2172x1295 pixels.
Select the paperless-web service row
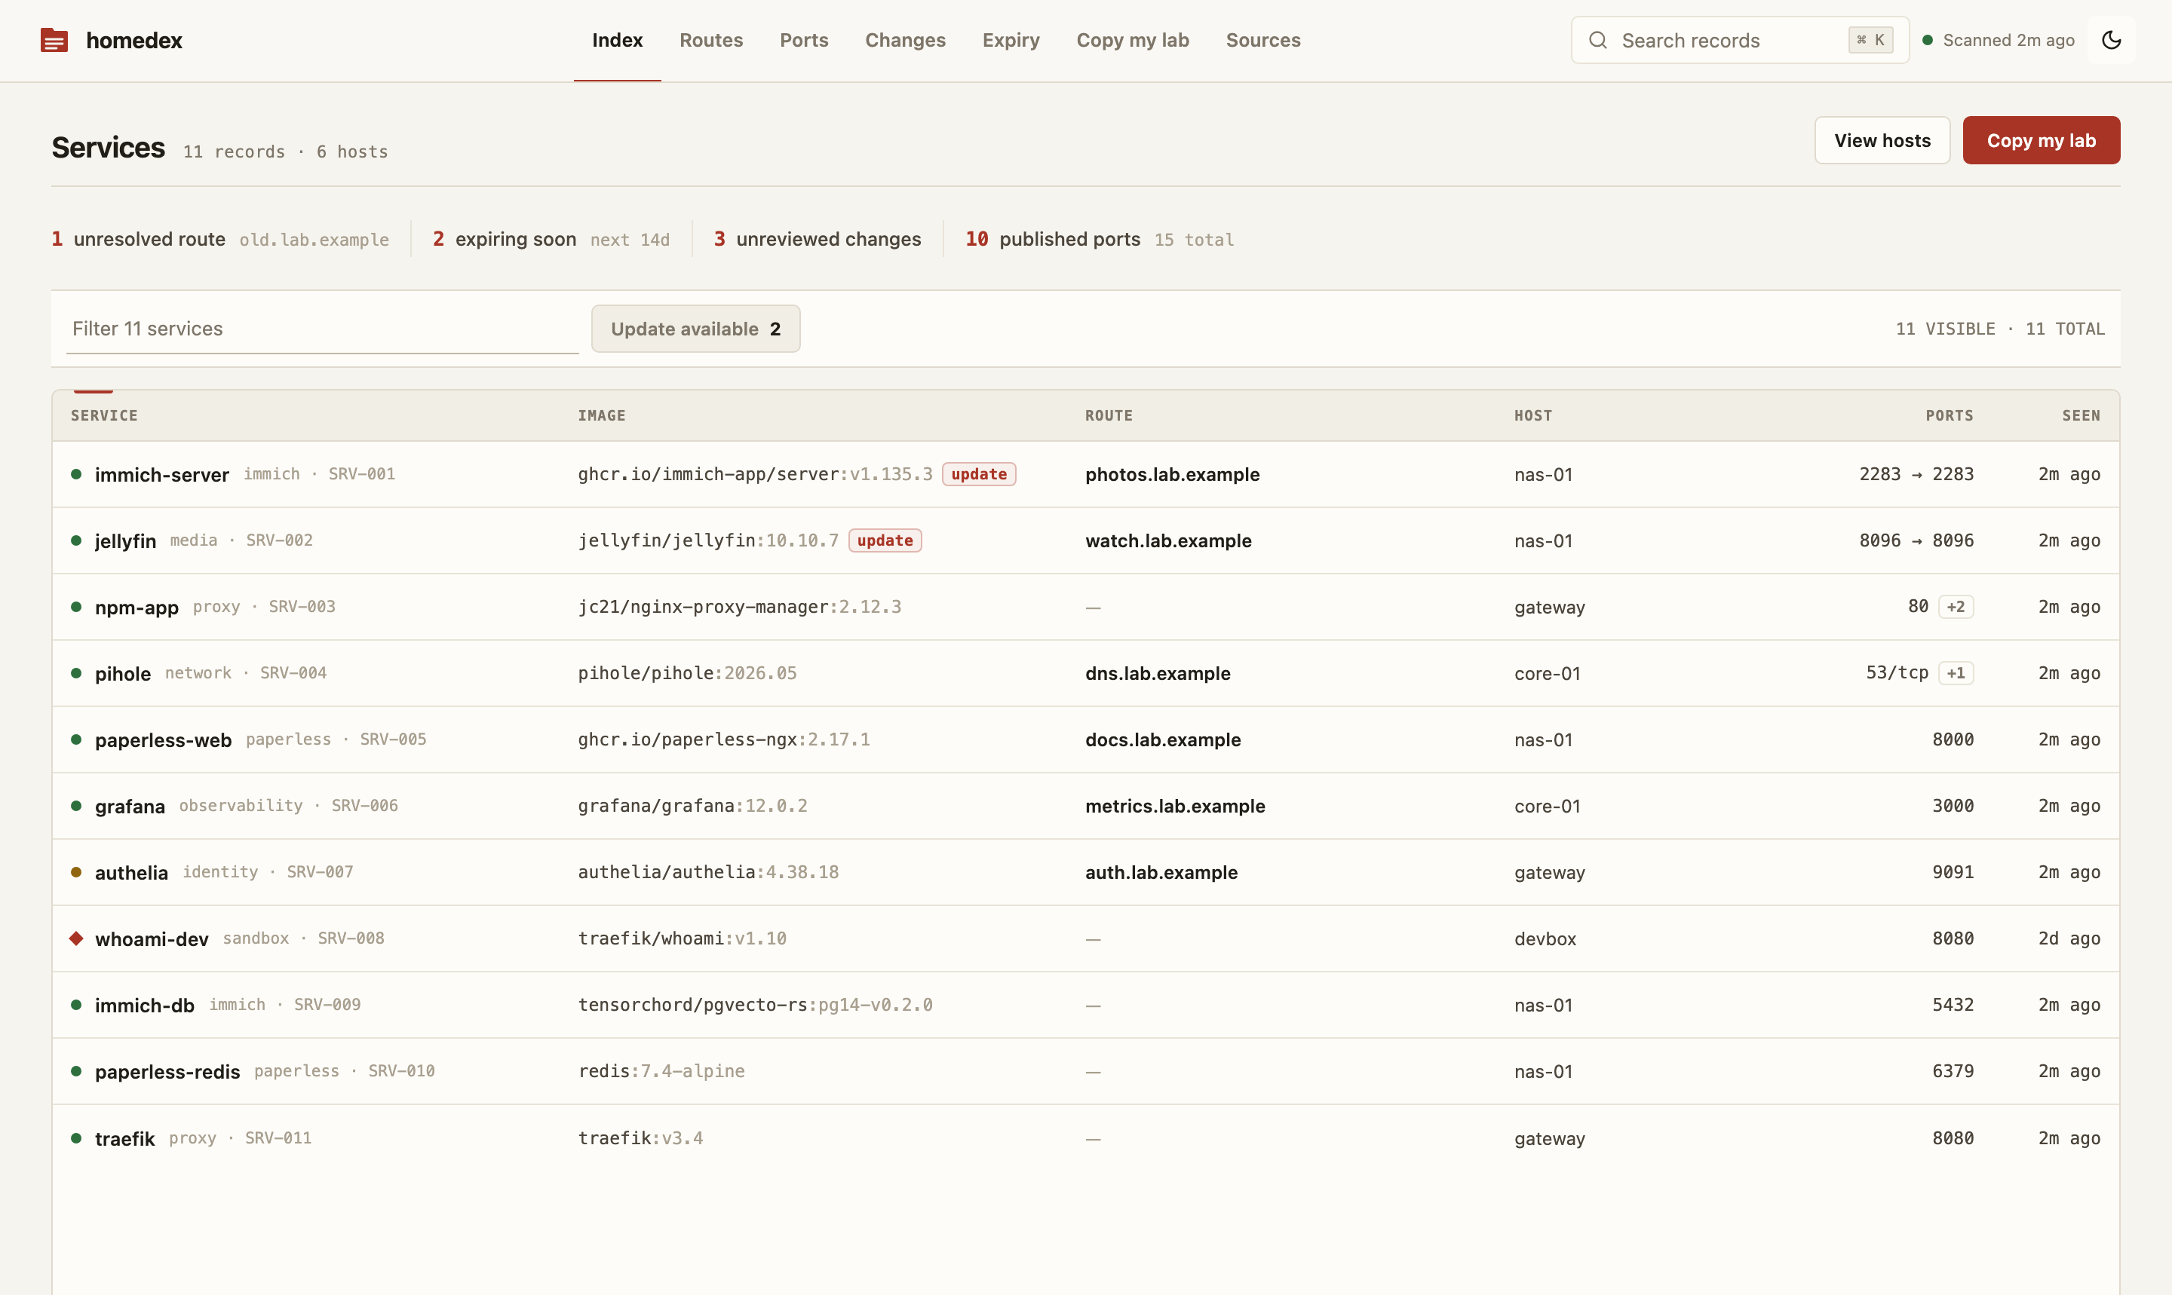[1085, 739]
